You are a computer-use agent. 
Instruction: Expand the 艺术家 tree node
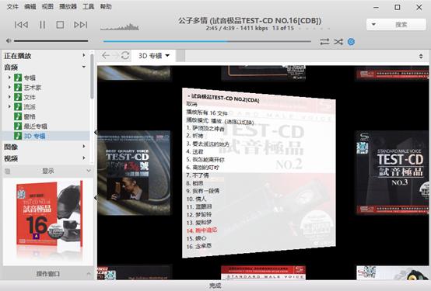pos(9,87)
